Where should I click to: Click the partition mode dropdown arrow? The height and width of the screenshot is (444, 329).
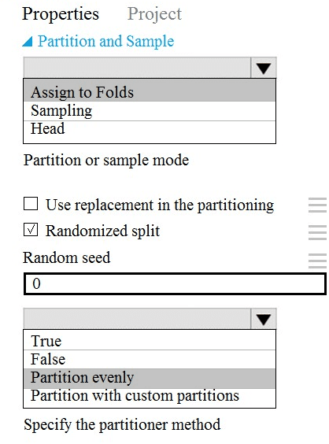pyautogui.click(x=264, y=68)
